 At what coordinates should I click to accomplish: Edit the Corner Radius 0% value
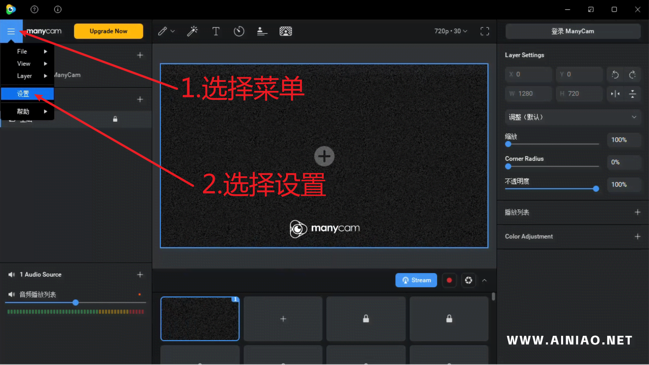[624, 162]
